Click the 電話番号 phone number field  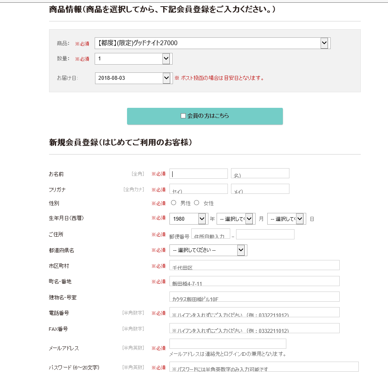click(253, 312)
